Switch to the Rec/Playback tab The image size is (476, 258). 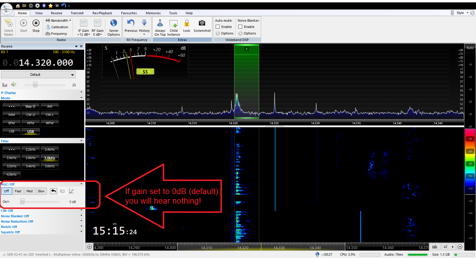(x=102, y=13)
